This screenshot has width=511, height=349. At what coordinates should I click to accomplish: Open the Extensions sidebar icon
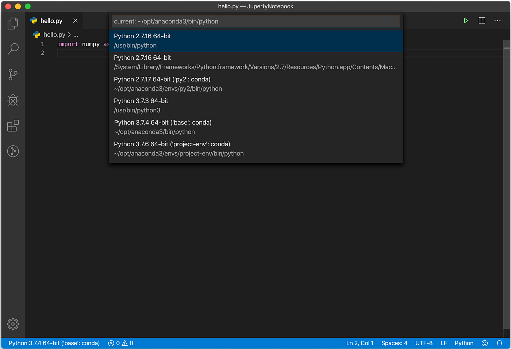(x=13, y=126)
